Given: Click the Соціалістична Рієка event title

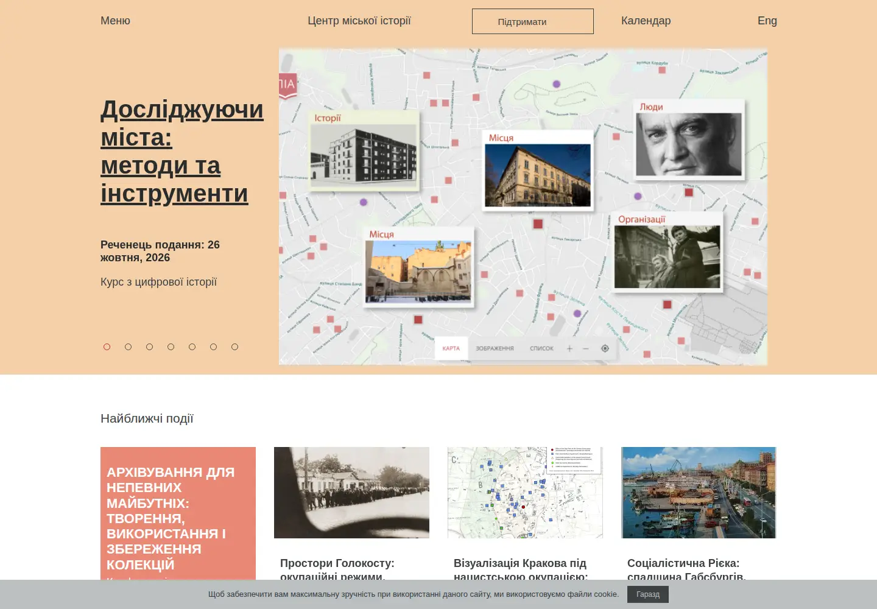Looking at the screenshot, I should coord(686,569).
